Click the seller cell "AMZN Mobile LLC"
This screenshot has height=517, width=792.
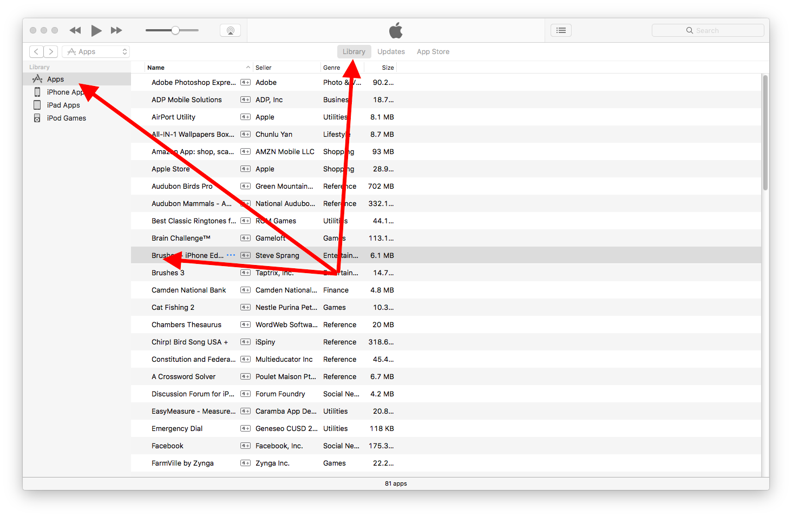click(x=285, y=151)
